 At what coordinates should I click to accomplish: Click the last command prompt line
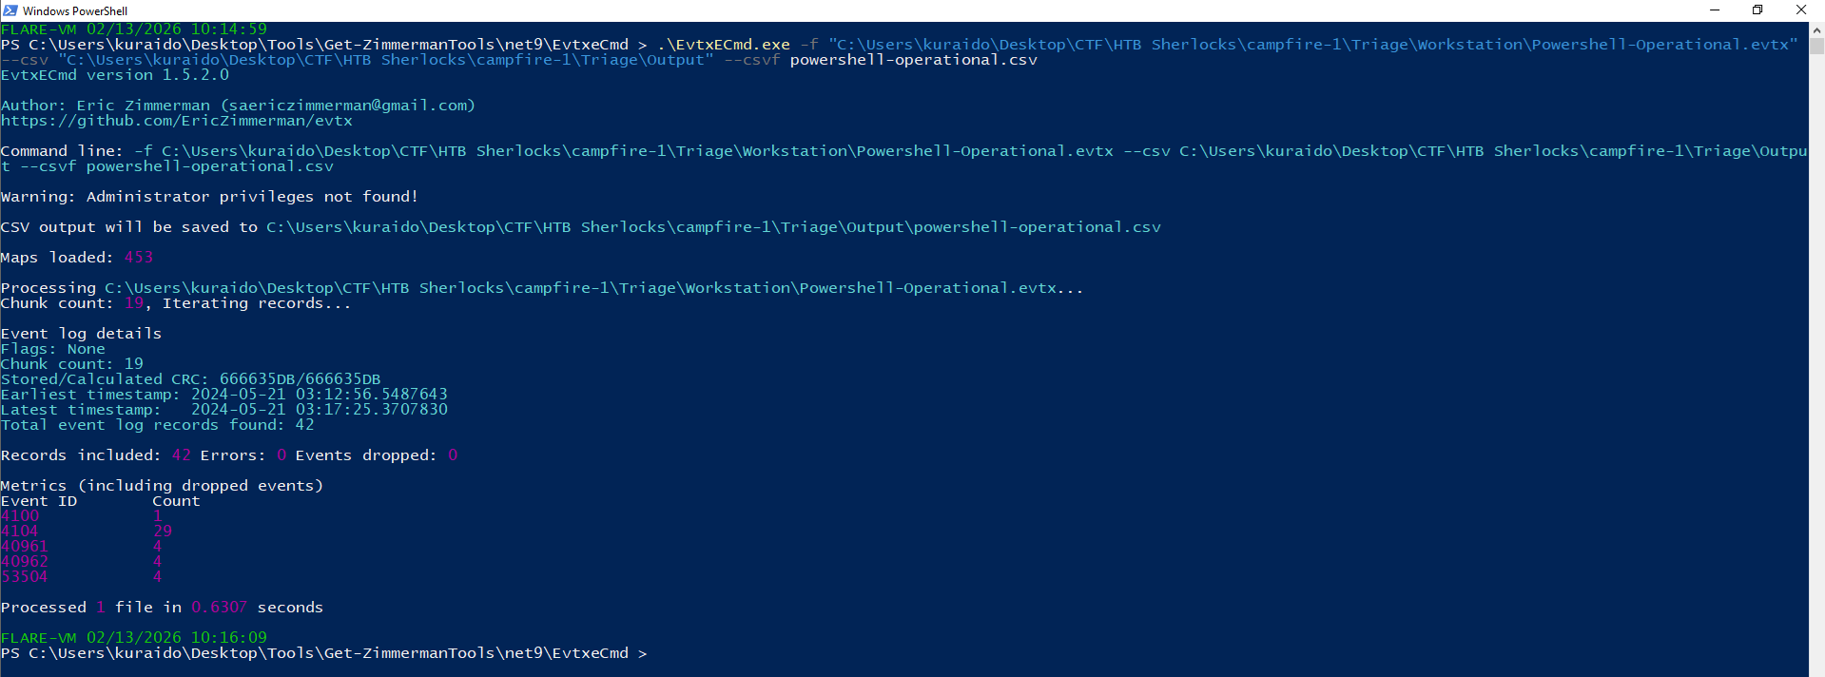(323, 653)
